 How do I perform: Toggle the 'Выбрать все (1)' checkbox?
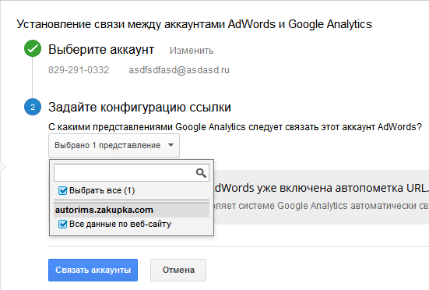tap(62, 190)
